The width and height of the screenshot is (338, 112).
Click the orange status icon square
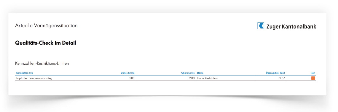click(313, 78)
